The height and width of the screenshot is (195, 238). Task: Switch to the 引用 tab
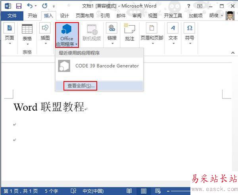click(105, 16)
